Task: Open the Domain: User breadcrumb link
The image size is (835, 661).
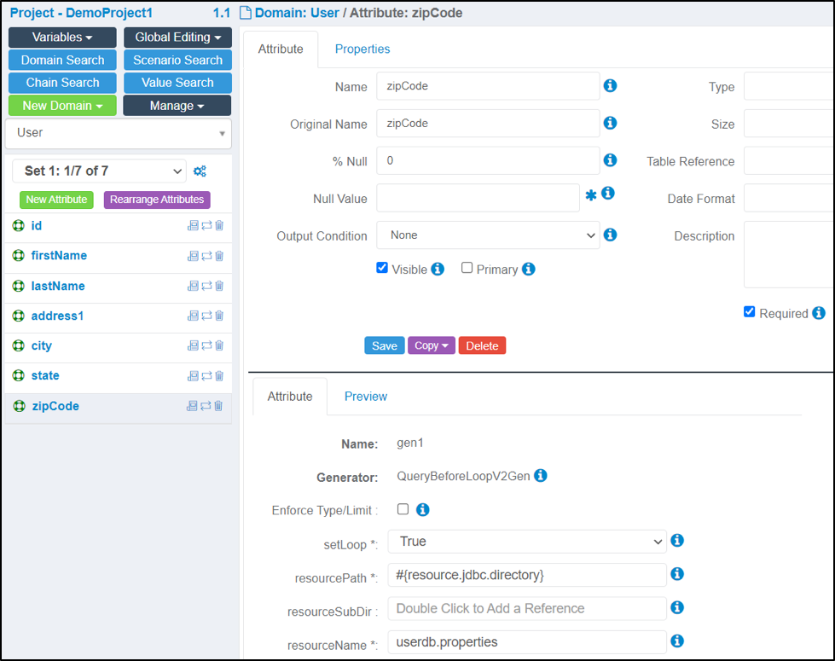Action: 297,13
